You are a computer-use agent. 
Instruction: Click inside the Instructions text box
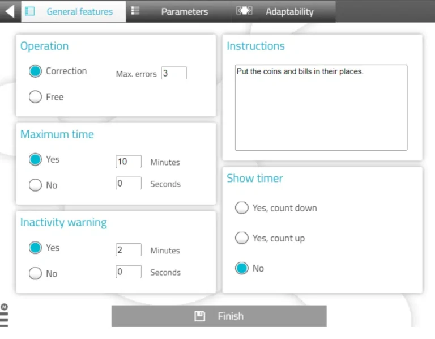321,108
